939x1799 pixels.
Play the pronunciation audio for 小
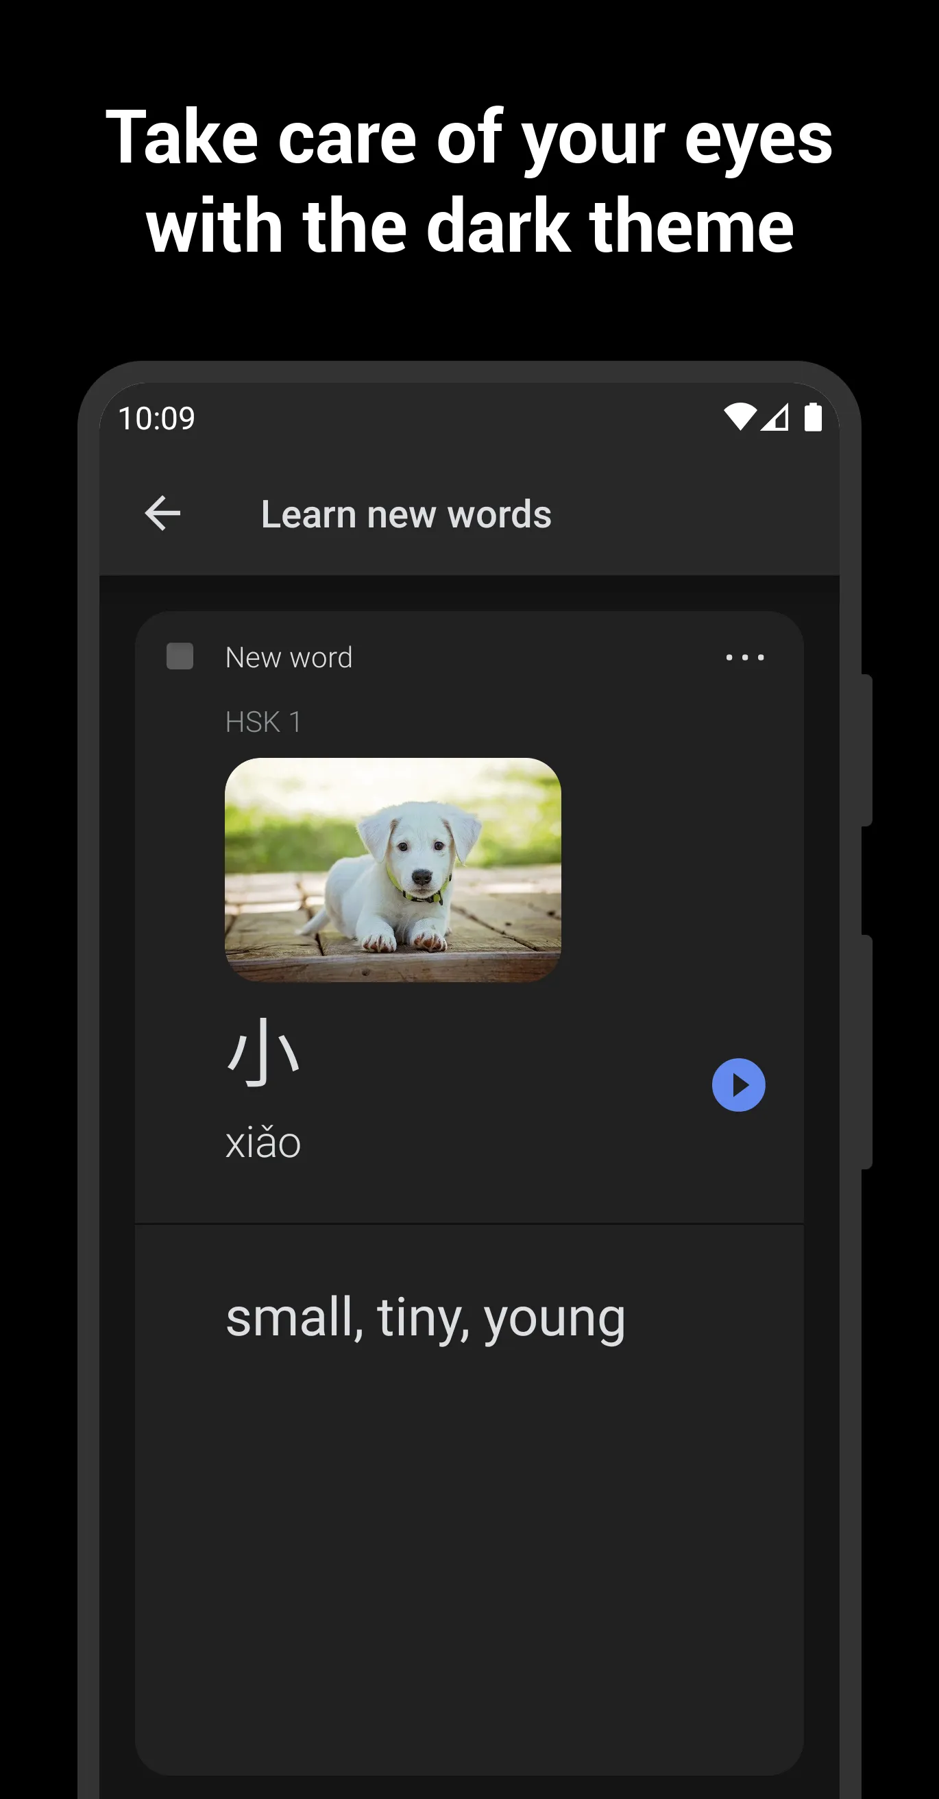[739, 1085]
